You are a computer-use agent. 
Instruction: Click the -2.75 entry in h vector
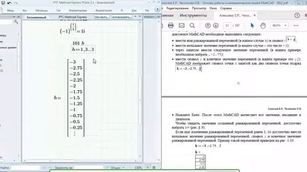pos(76,68)
